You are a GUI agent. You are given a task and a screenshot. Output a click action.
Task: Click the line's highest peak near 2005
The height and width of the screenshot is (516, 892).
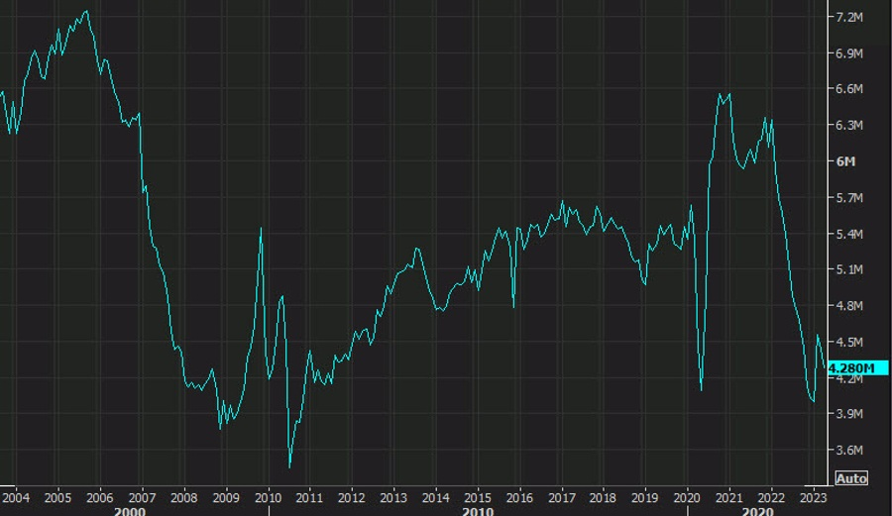pyautogui.click(x=86, y=11)
